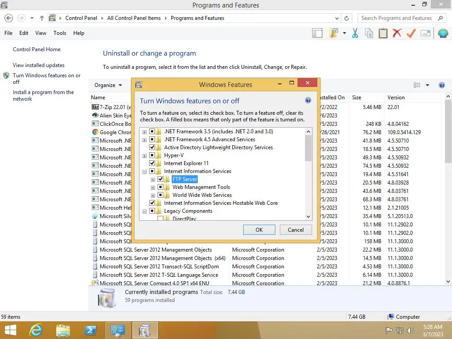Click Cancel in Windows Features dialog
The width and height of the screenshot is (452, 339).
[296, 230]
